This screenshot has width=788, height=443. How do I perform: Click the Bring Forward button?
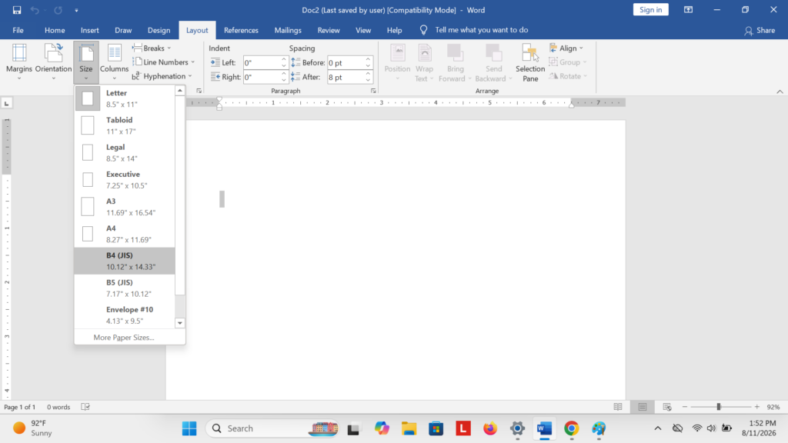tap(455, 62)
